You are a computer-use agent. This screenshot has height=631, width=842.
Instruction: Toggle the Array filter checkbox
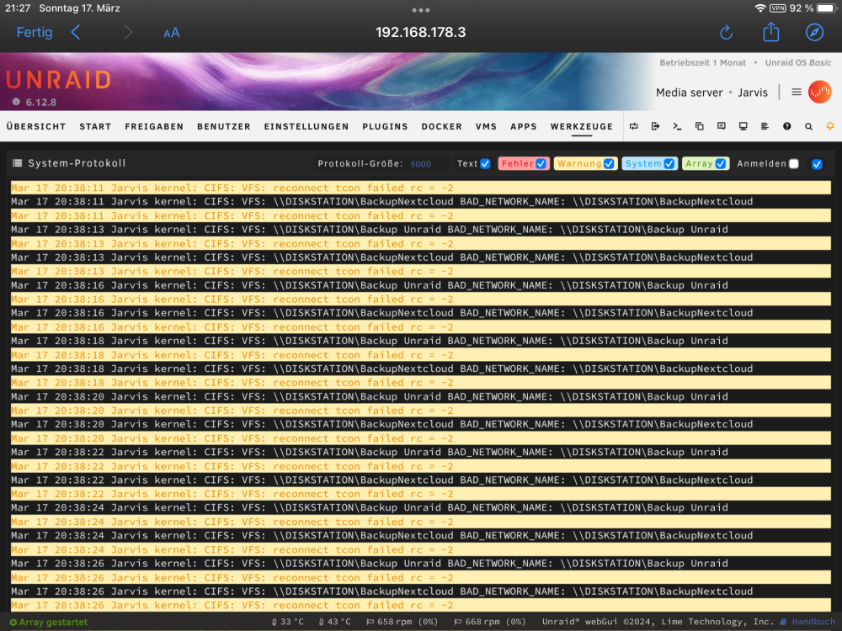coord(721,164)
